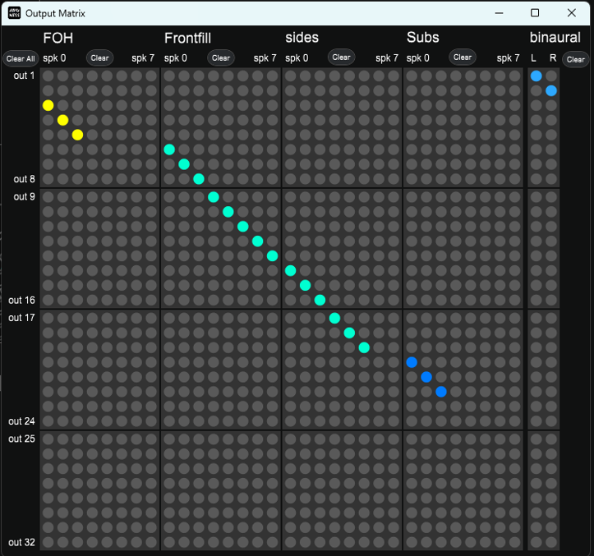Route Subs spk 7 to out 32
The image size is (594, 556).
pyautogui.click(x=515, y=542)
